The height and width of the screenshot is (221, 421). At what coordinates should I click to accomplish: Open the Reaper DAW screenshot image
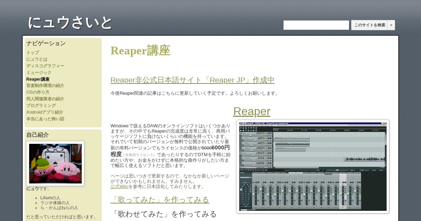click(313, 167)
